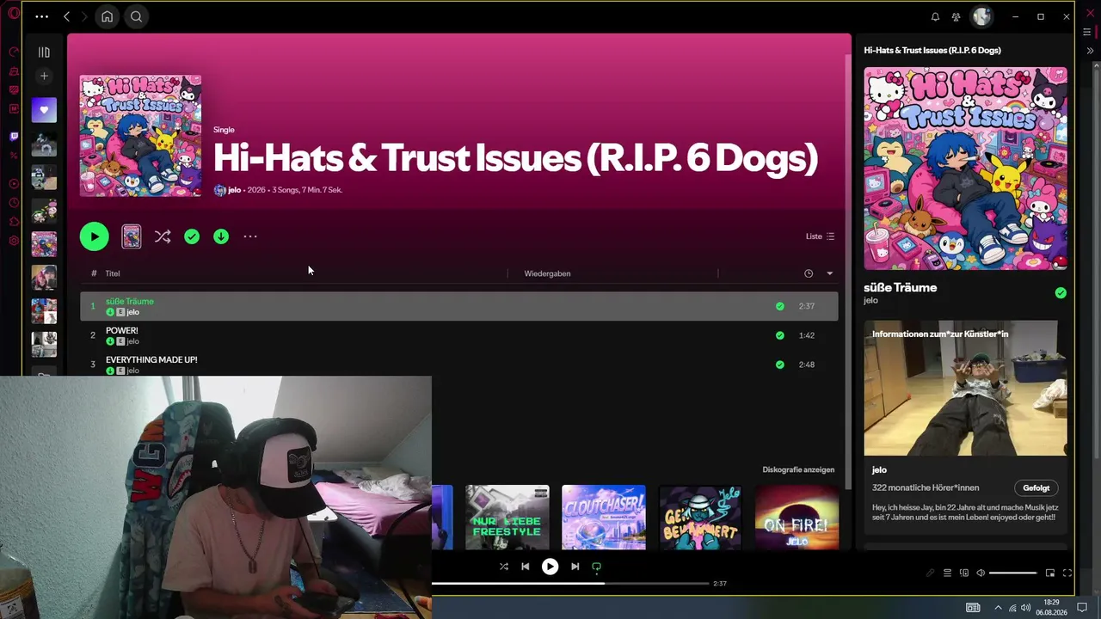Click "322 monatliche Hörer*innen" text
Screen dimensions: 1101x619
click(x=926, y=488)
